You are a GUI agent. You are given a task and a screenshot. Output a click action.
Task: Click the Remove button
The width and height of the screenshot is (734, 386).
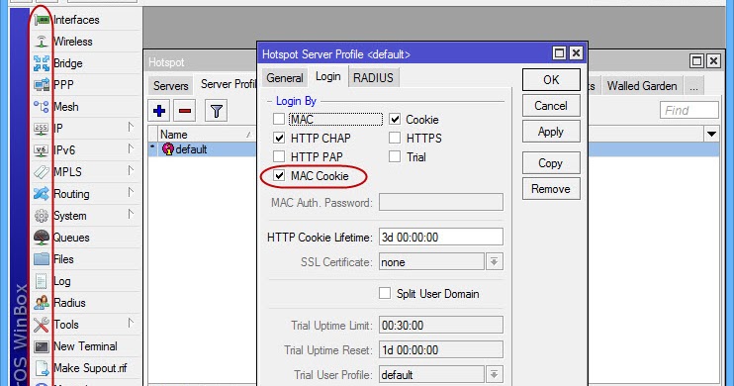pyautogui.click(x=551, y=189)
